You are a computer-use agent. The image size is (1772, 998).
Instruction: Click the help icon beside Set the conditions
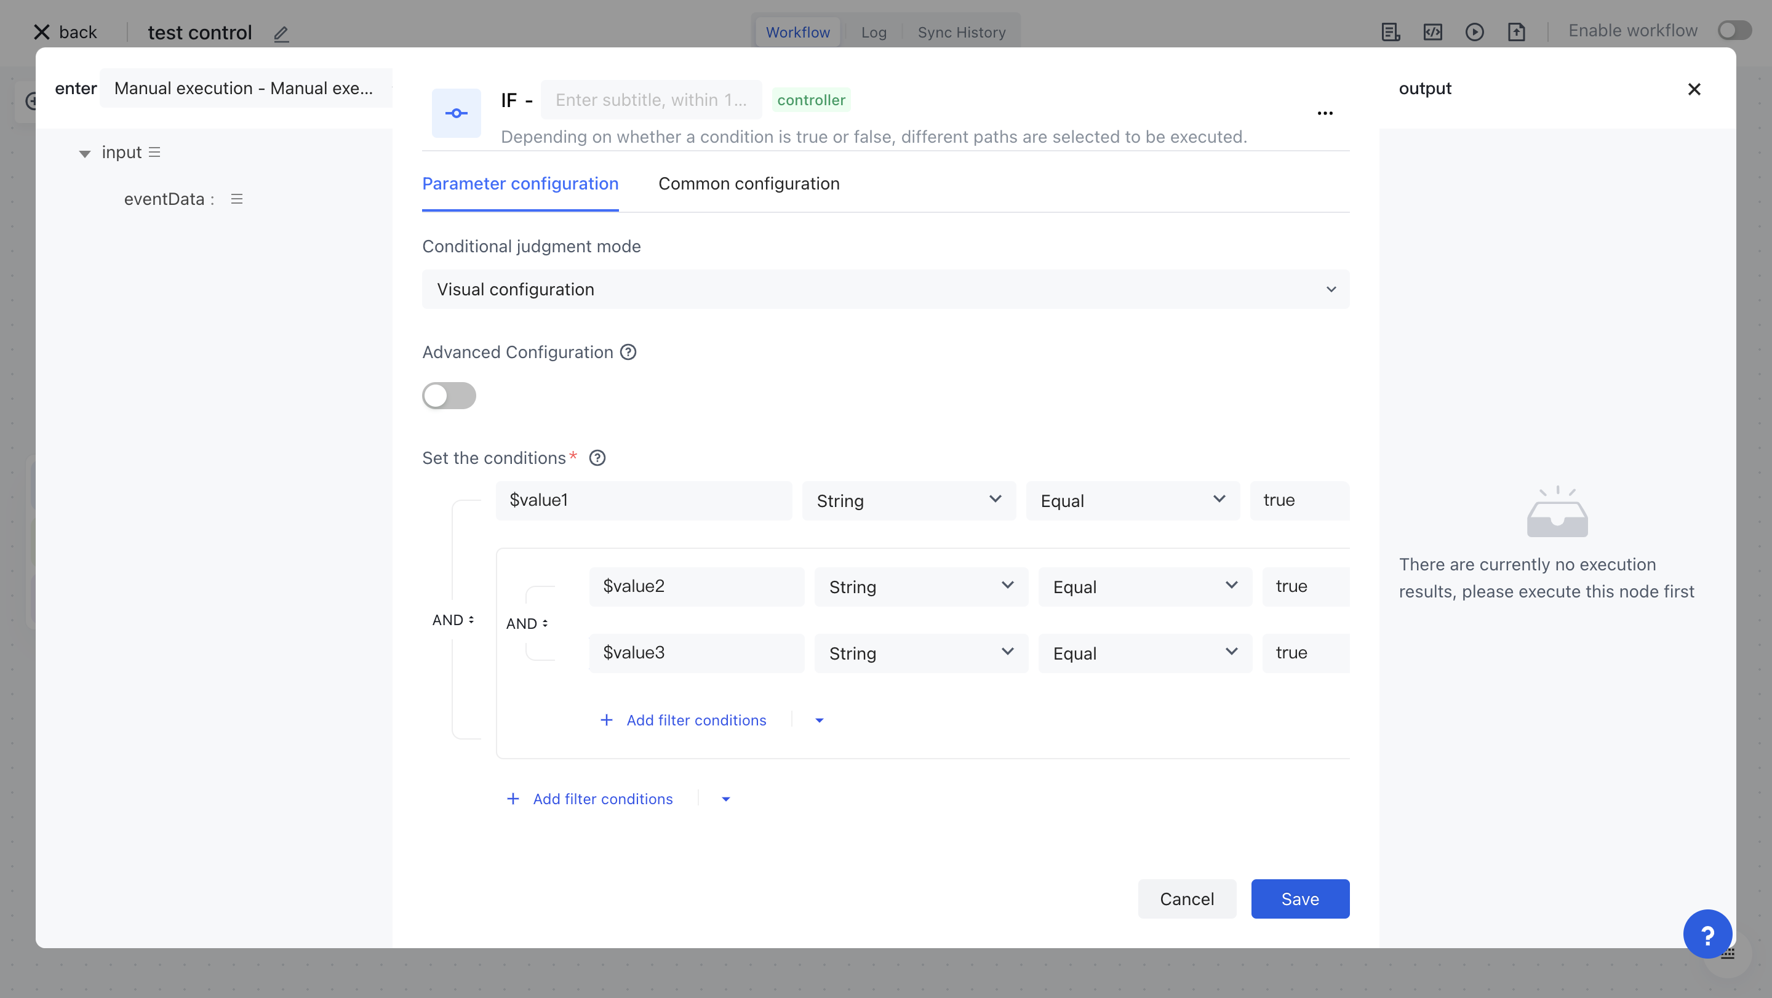pos(597,458)
